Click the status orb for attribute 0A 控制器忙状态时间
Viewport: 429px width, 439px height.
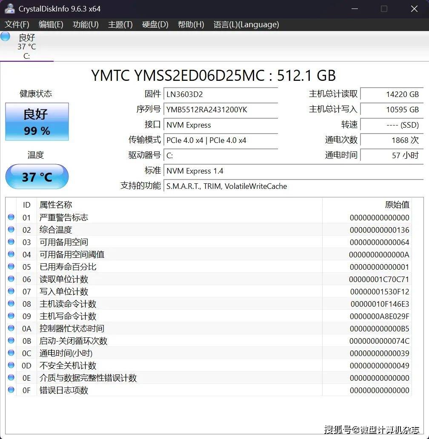(11, 328)
